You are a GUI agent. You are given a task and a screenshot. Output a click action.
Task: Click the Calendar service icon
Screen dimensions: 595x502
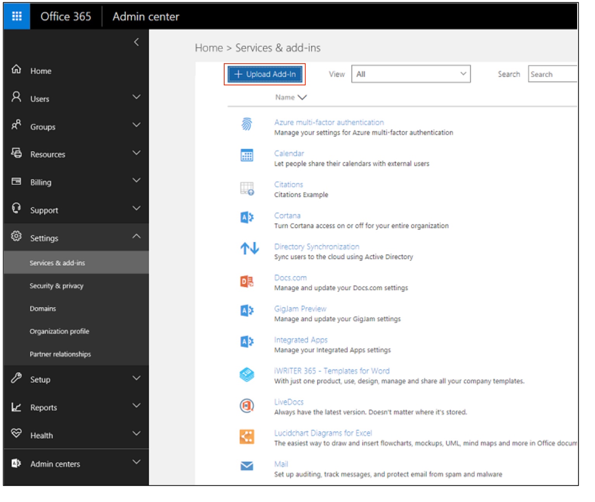pos(247,155)
